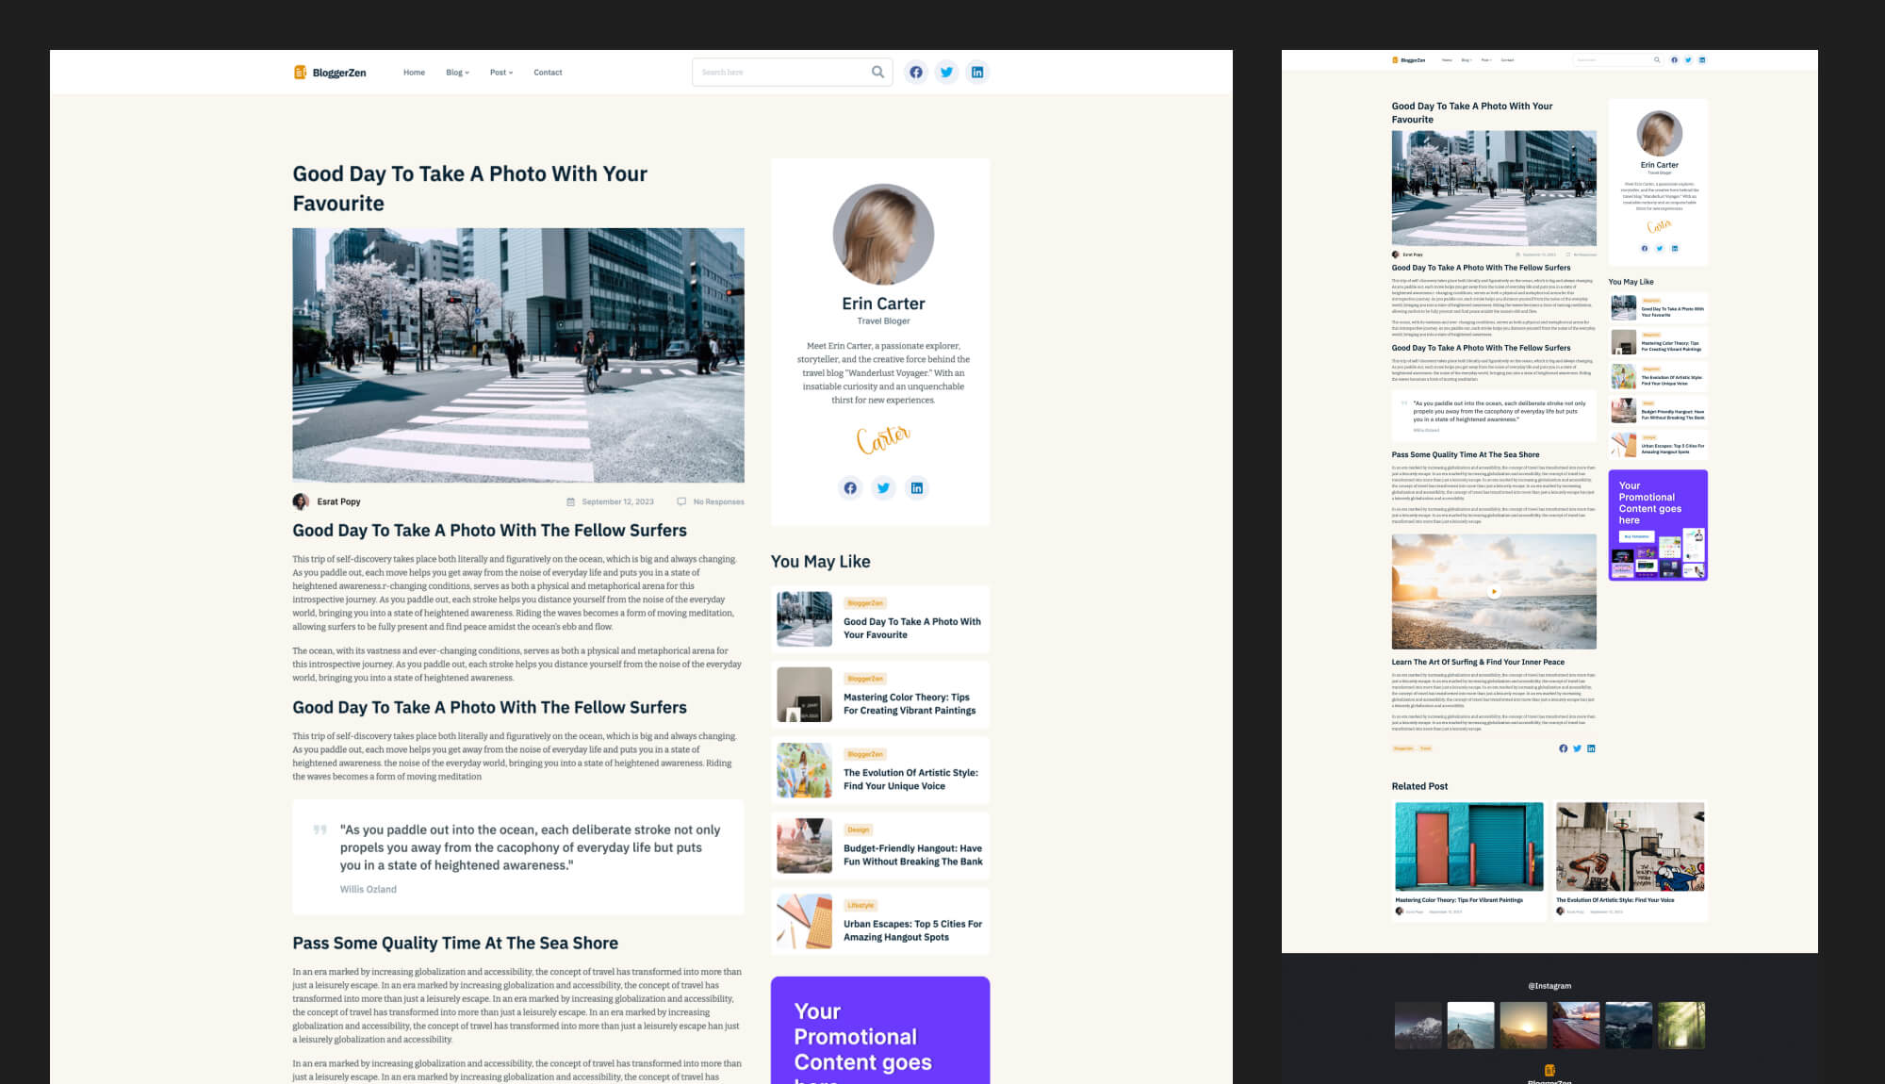Click the Twitter icon below Erin Carter's bio

click(883, 488)
